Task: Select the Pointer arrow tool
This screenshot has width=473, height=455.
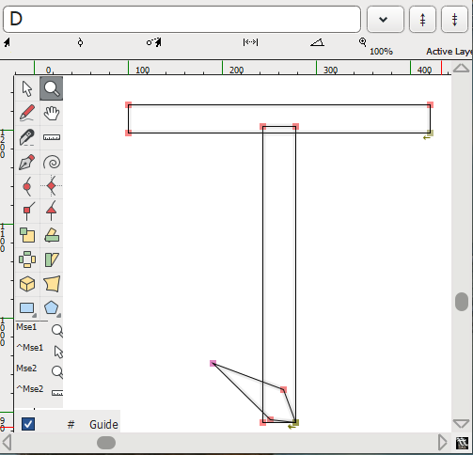Action: pos(27,88)
